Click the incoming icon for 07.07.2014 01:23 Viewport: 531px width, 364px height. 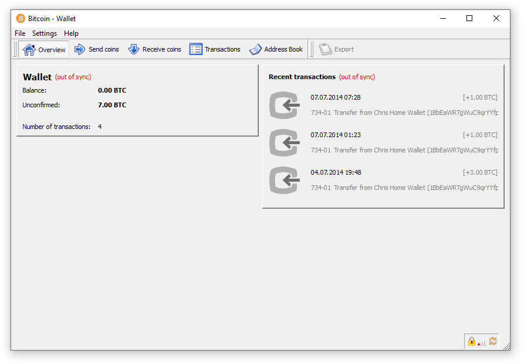click(285, 143)
